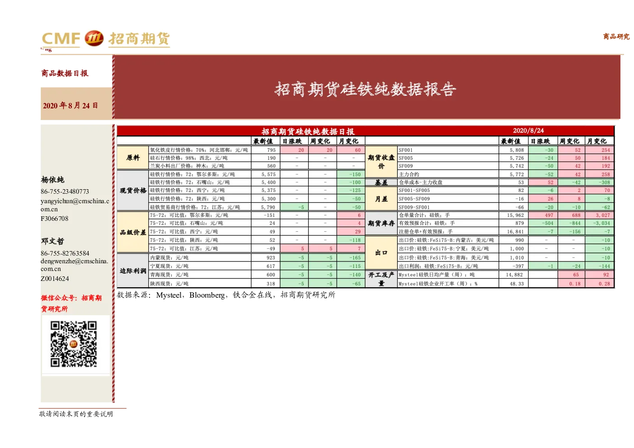Click the value 5,375 for 西宁 硅铁
The height and width of the screenshot is (448, 634).
[268, 190]
